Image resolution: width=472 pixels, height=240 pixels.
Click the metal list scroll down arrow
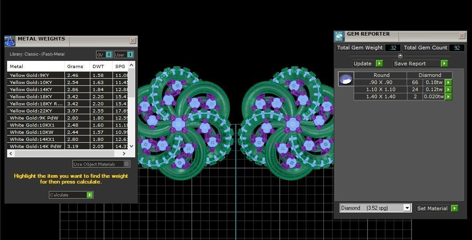coord(131,146)
